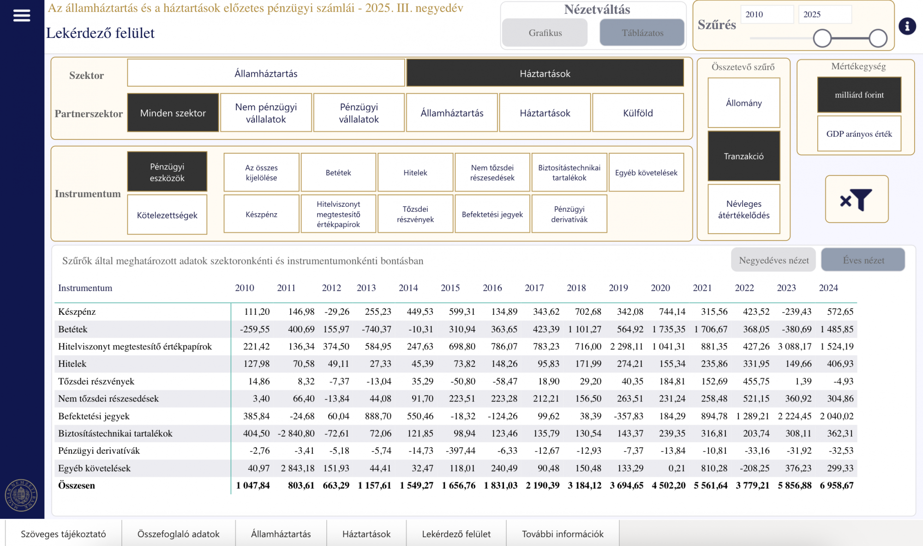Select Névleges átértékelődés filter
The height and width of the screenshot is (546, 923).
(743, 210)
